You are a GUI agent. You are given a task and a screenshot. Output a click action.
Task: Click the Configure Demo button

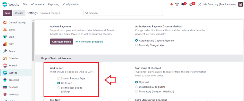62,42
